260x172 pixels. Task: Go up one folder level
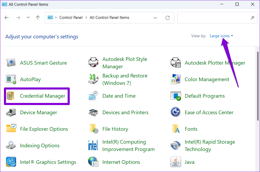click(x=38, y=18)
